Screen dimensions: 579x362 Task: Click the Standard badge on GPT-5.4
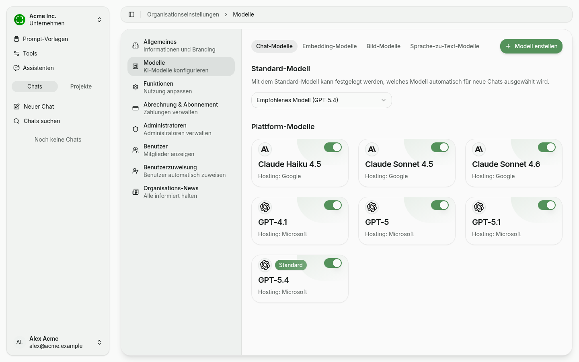tap(291, 265)
